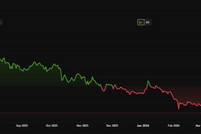Click the Sep 2025 axis label
The width and height of the screenshot is (201, 134).
tap(22, 126)
